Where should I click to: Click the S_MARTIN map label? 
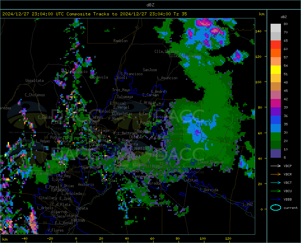[138, 149]
